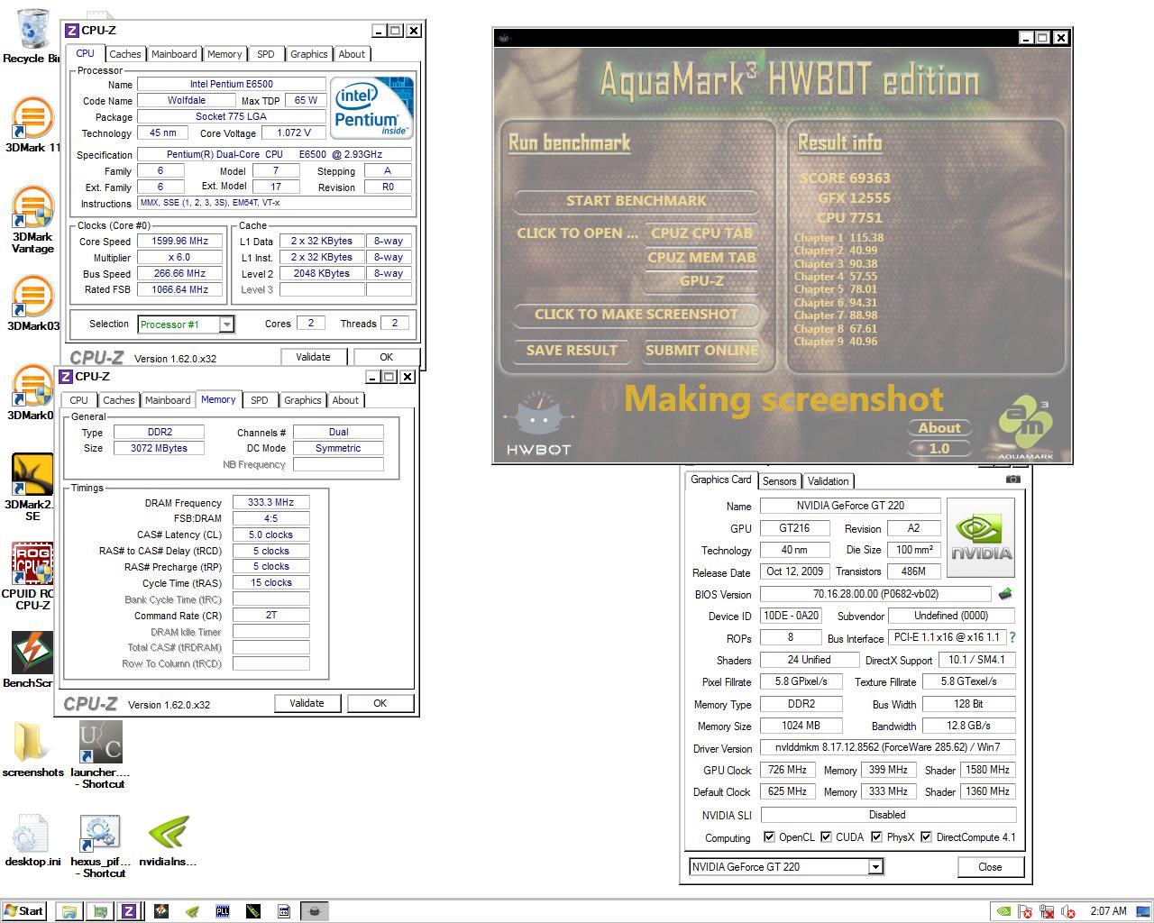
Task: Open the nvidiaInspector desktop icon
Action: 168,841
